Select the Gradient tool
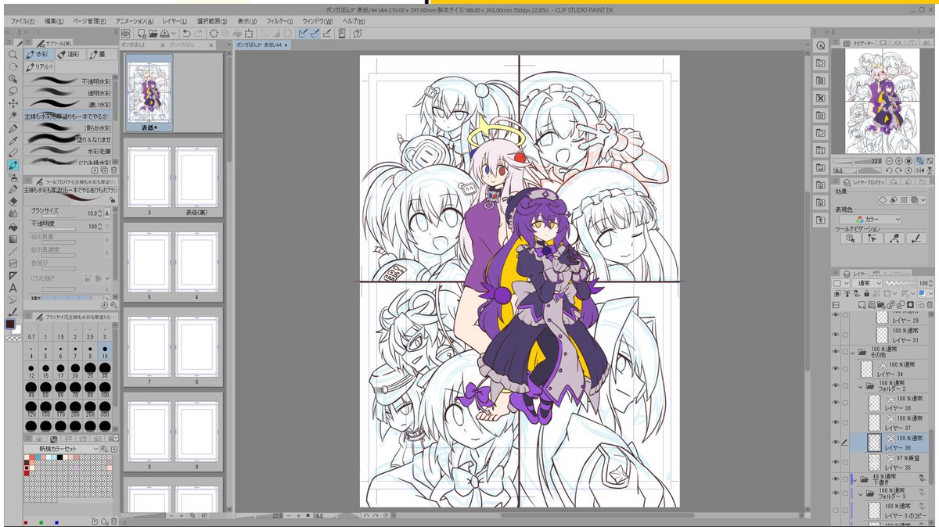939x527 pixels. [13, 238]
